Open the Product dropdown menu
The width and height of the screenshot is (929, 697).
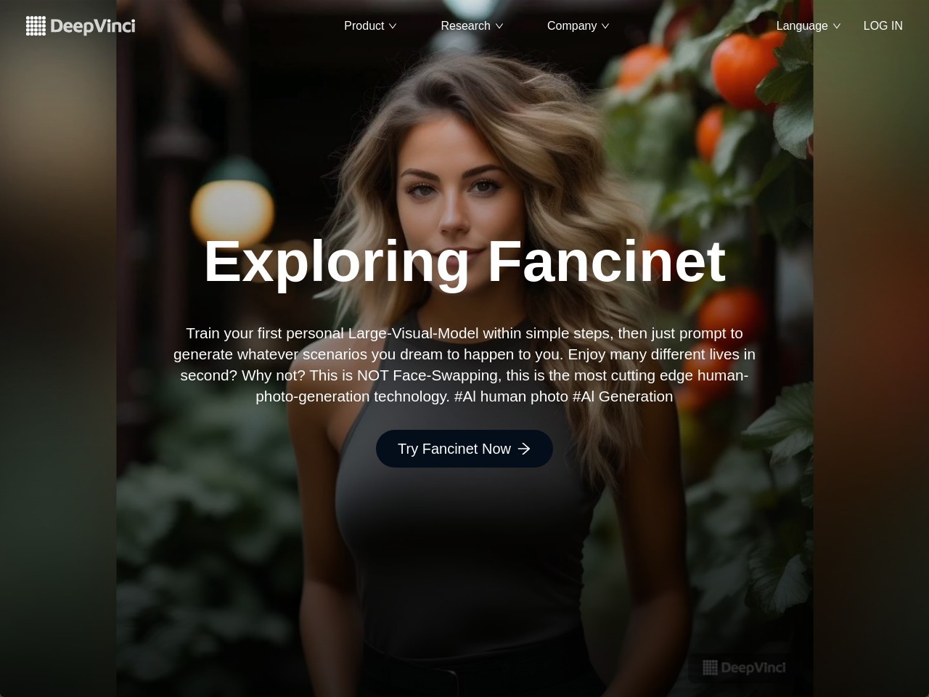click(370, 25)
